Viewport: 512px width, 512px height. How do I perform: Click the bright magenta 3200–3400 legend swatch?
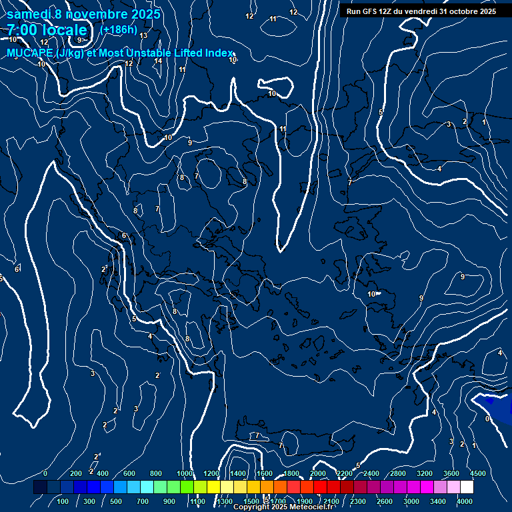point(427,487)
